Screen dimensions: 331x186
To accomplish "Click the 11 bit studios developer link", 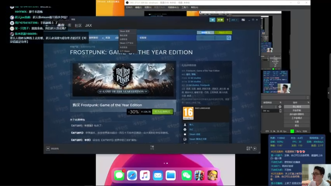I will pos(194,78).
